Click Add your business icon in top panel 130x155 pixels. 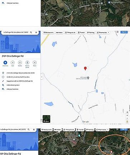(x=3, y=3)
